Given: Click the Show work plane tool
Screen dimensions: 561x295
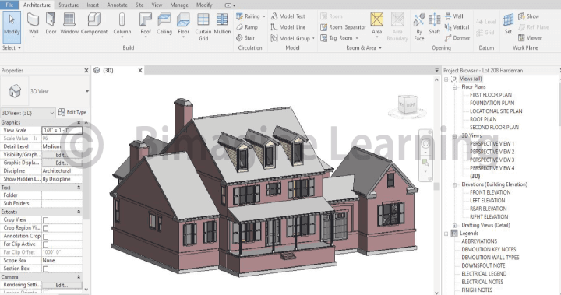Looking at the screenshot, I should [529, 16].
